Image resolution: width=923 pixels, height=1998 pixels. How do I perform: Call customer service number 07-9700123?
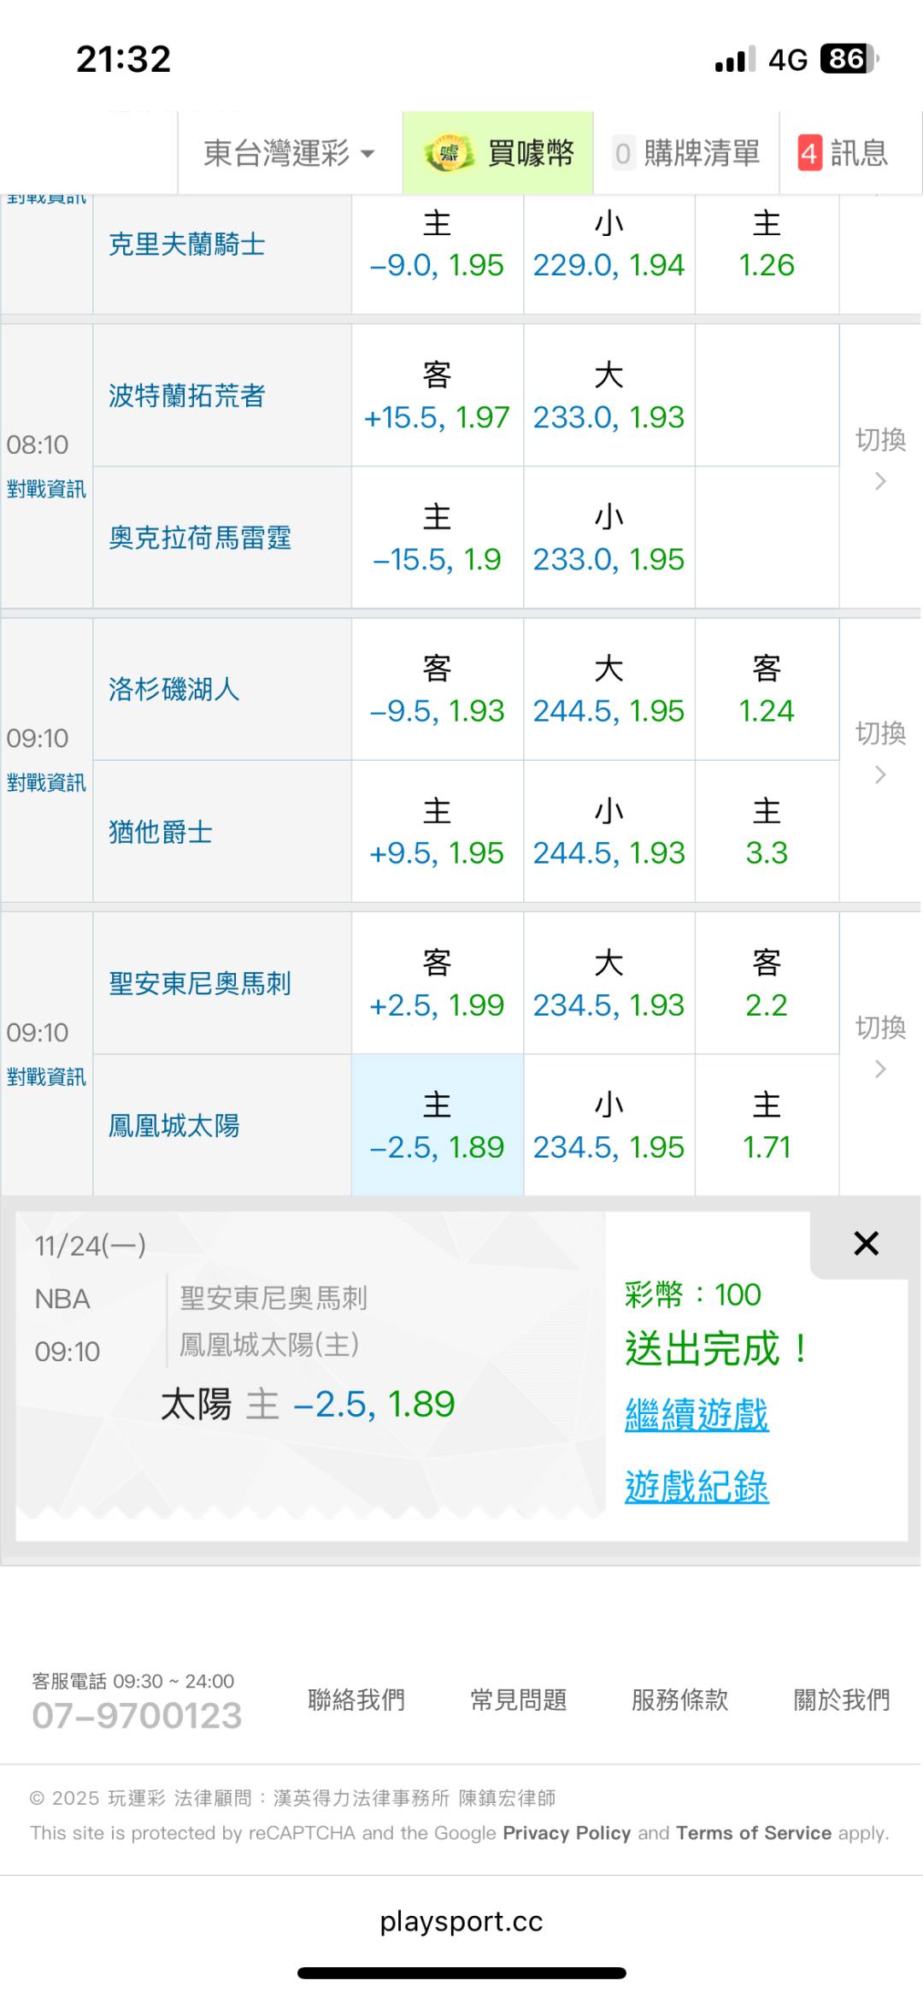(137, 1715)
